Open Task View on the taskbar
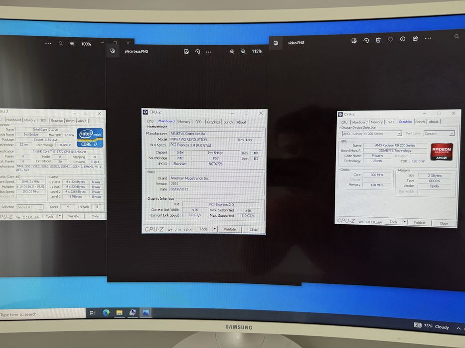This screenshot has height=348, width=465. point(92,313)
